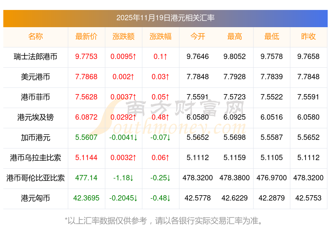331x231 pixels.
Task: Click low value 476.9700
Action: (x=271, y=178)
